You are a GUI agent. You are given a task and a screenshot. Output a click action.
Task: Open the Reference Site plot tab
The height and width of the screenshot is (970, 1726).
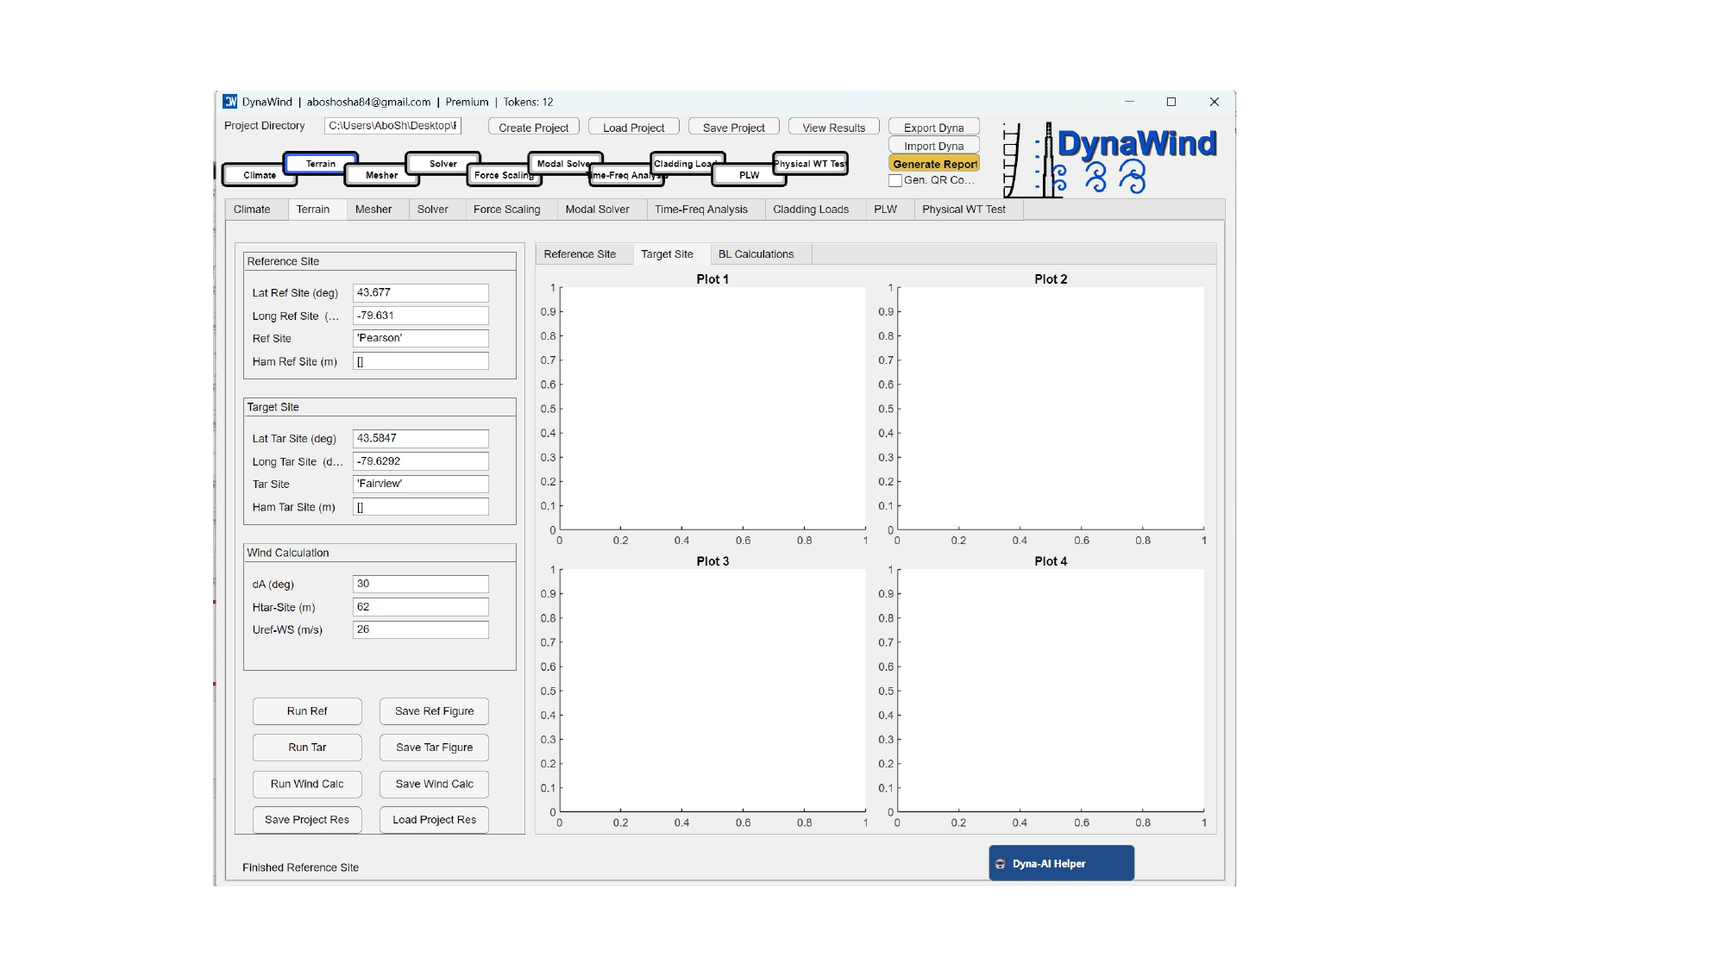coord(580,254)
